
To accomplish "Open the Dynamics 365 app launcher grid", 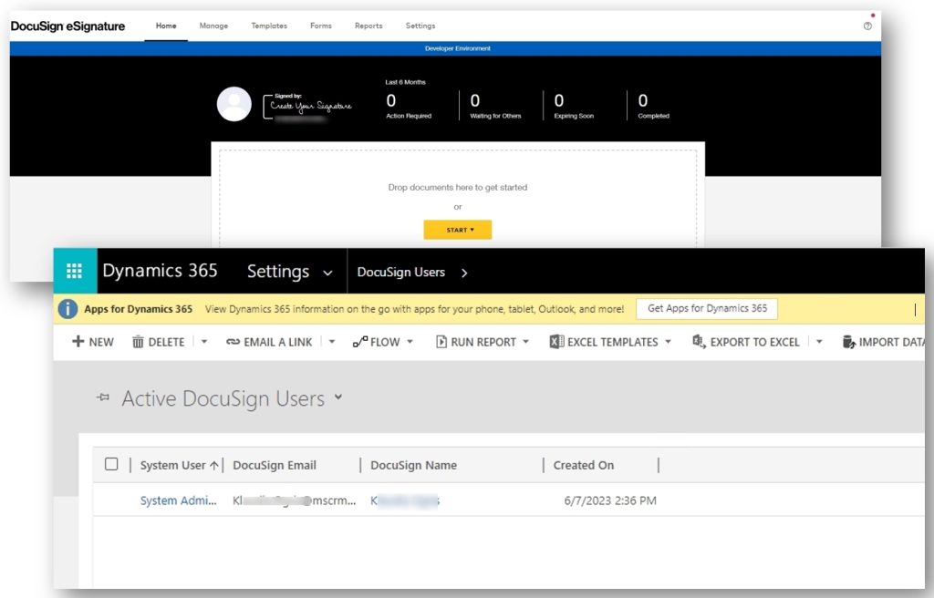I will coord(74,271).
